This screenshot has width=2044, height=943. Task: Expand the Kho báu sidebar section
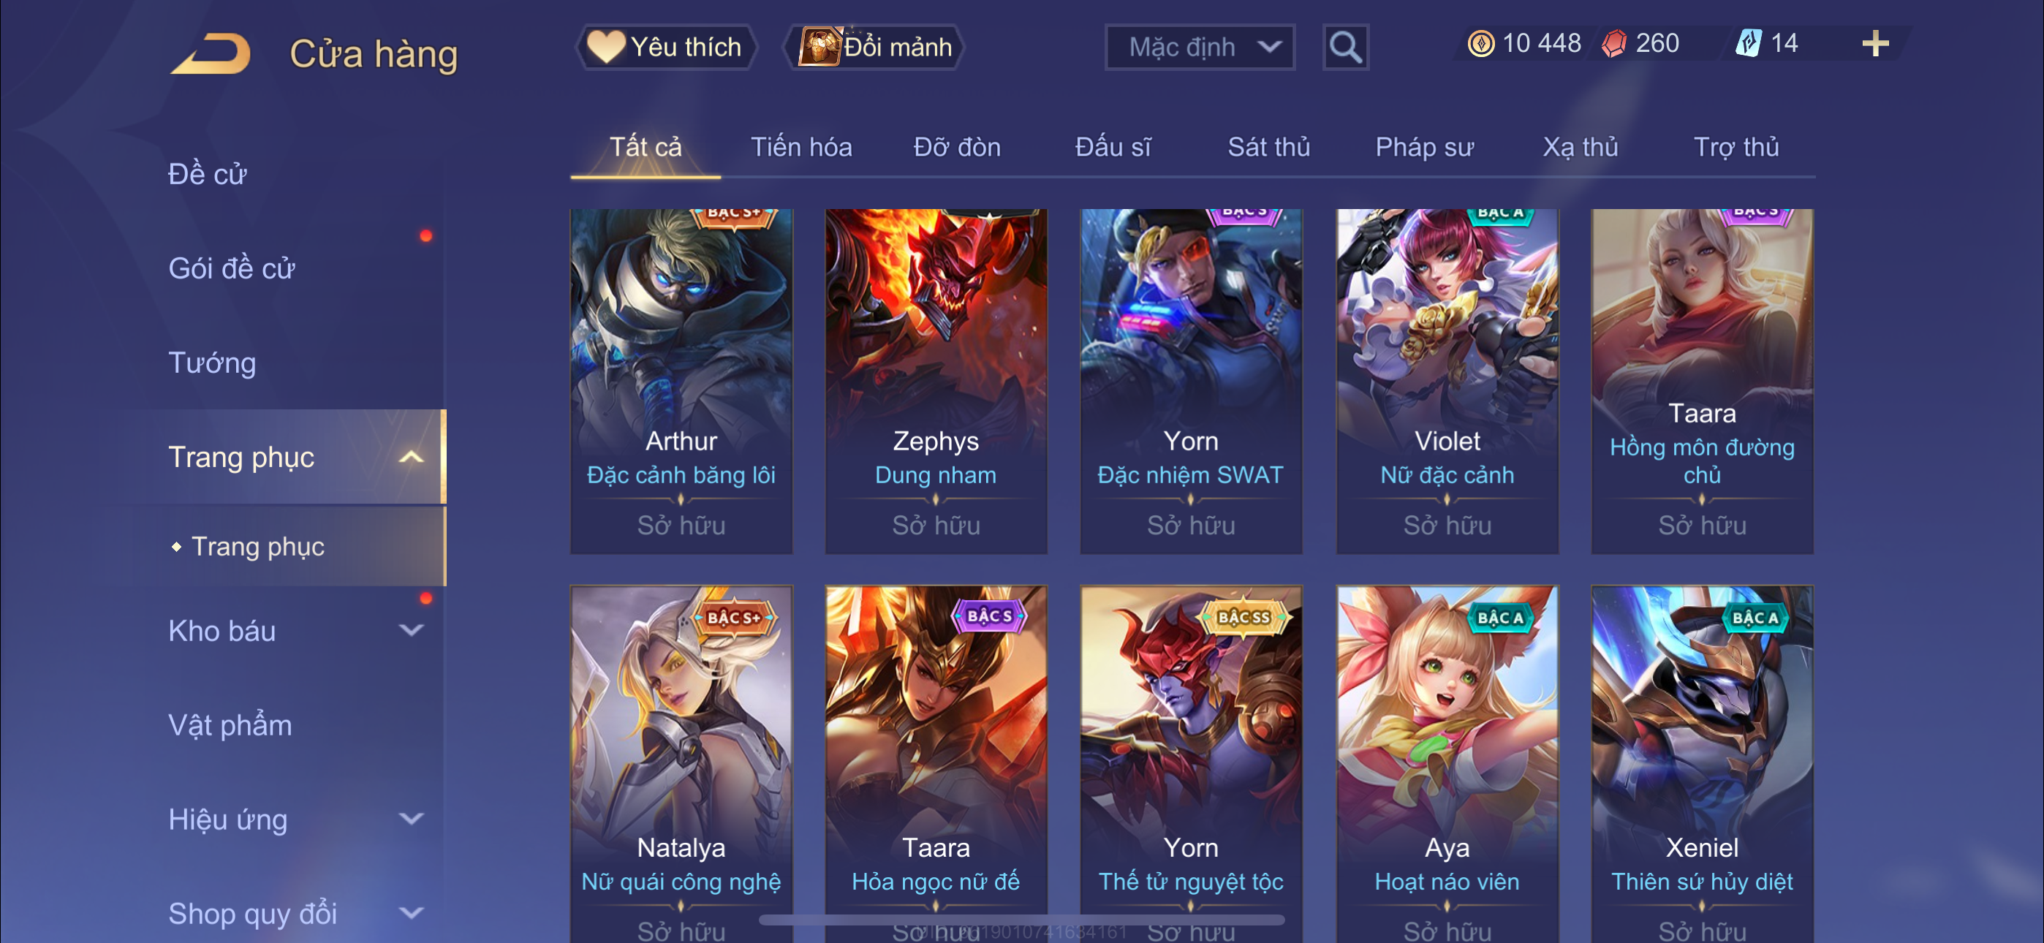tap(411, 630)
